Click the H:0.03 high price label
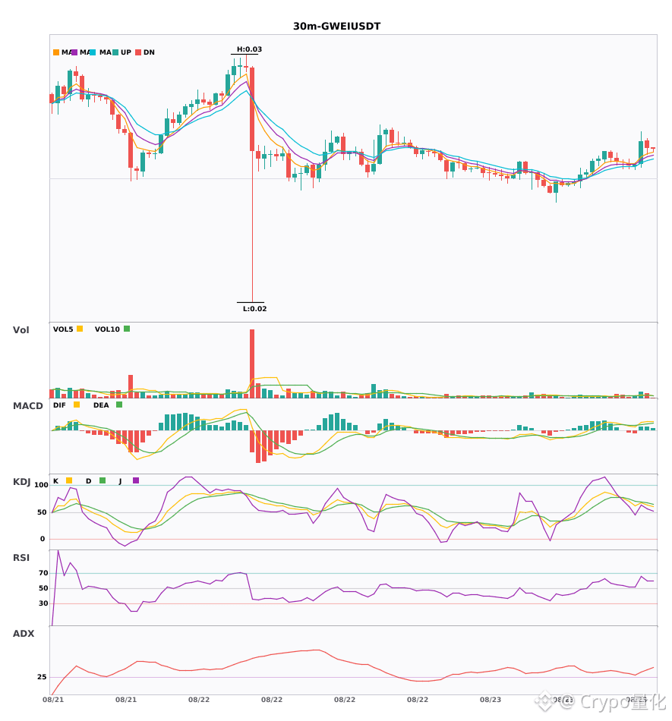Viewport: 672px width, 721px height. coord(249,49)
